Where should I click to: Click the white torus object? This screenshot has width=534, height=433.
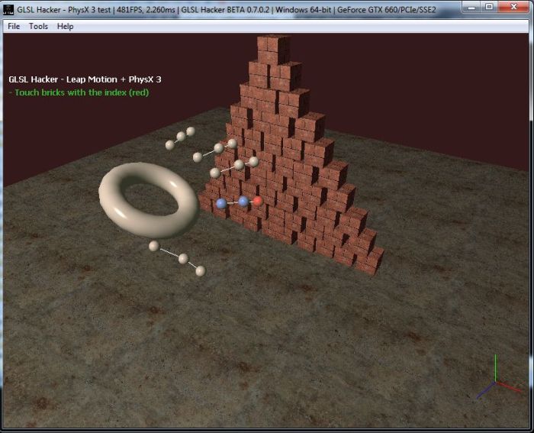(149, 200)
